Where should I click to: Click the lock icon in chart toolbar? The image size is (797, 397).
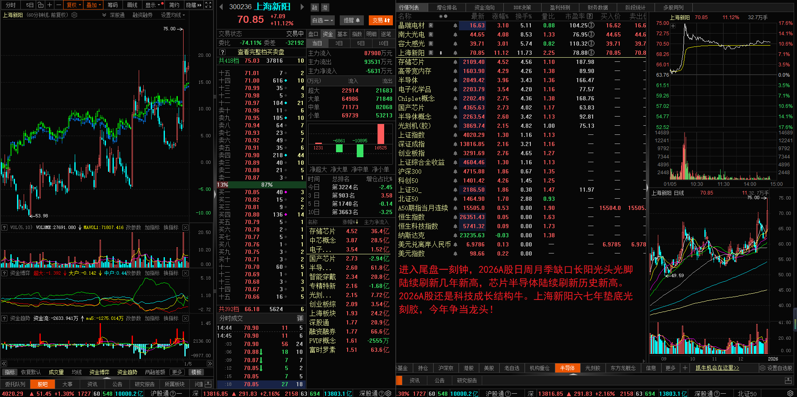click(x=40, y=5)
